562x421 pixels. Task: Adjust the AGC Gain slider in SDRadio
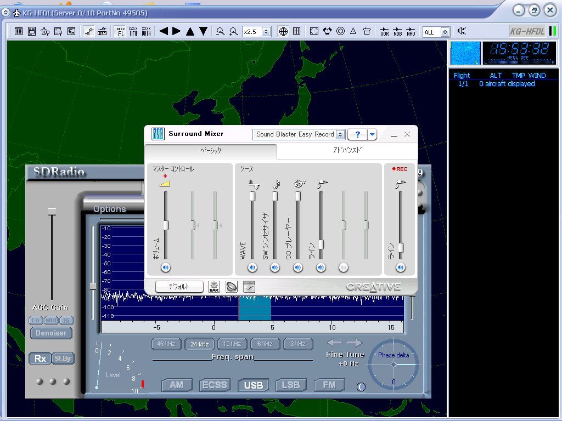click(52, 210)
